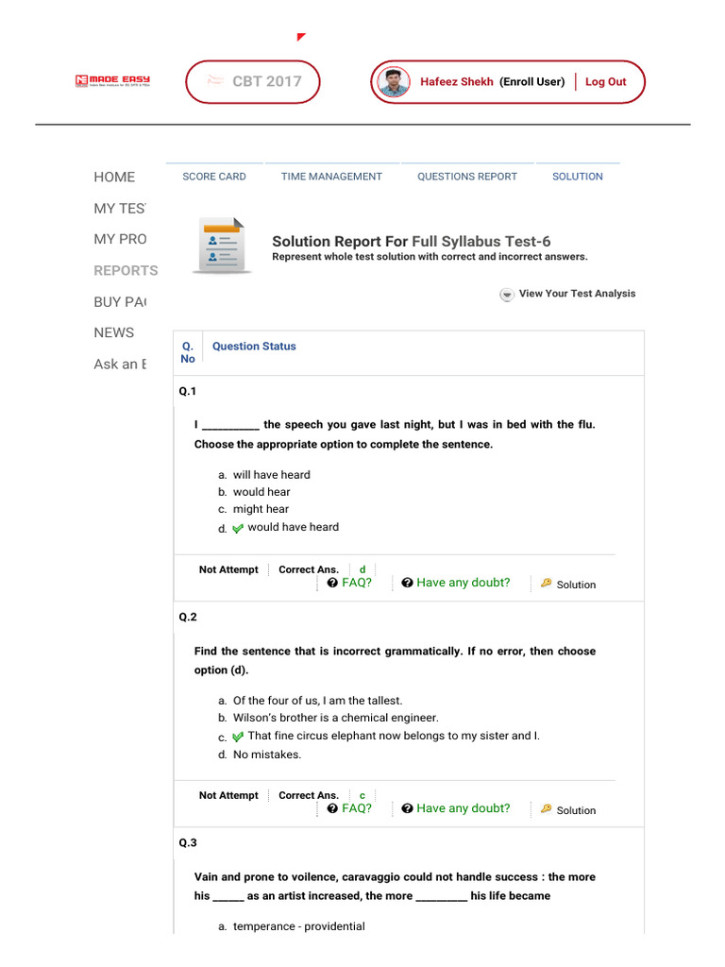The image size is (725, 967).
Task: Click the key icon beside Q.2 Solution
Action: pyautogui.click(x=546, y=809)
